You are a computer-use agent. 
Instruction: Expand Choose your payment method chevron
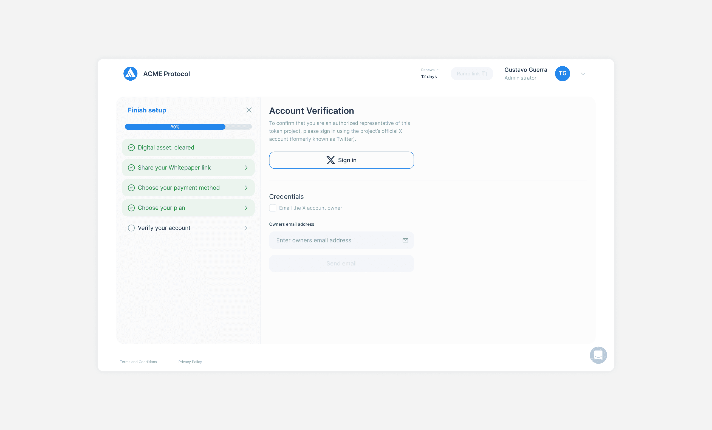click(246, 188)
